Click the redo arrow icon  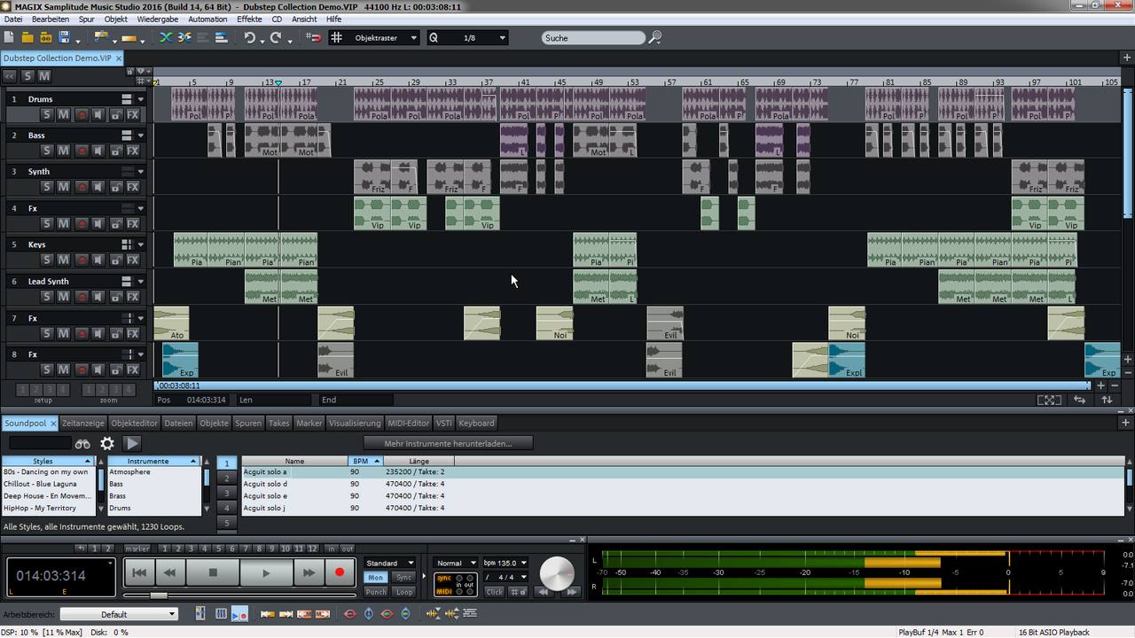276,38
